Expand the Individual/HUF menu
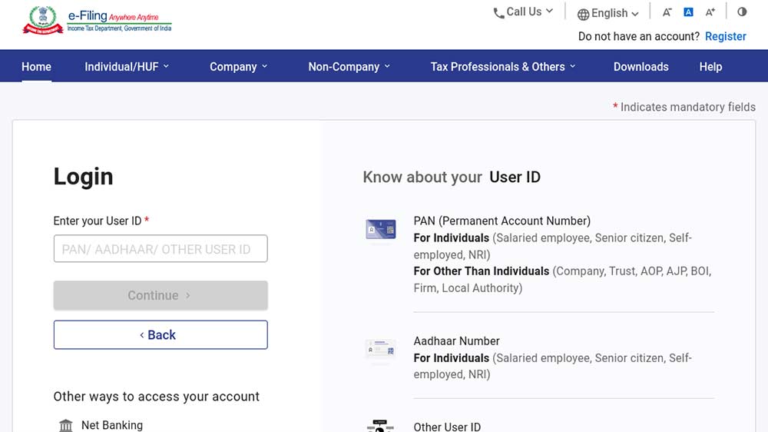 127,67
